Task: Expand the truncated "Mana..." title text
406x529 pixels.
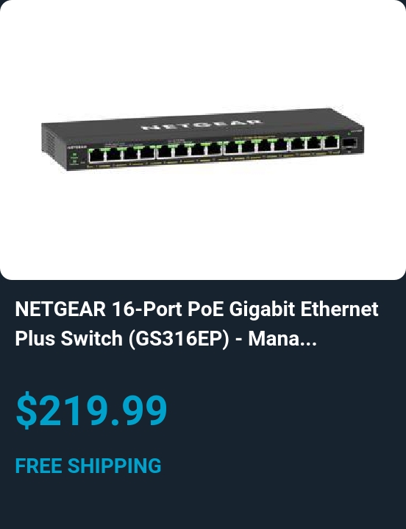Action: pyautogui.click(x=282, y=338)
